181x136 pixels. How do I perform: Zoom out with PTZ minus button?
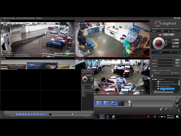coord(166,44)
